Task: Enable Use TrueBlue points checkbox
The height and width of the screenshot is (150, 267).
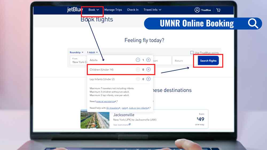Action: pyautogui.click(x=192, y=53)
